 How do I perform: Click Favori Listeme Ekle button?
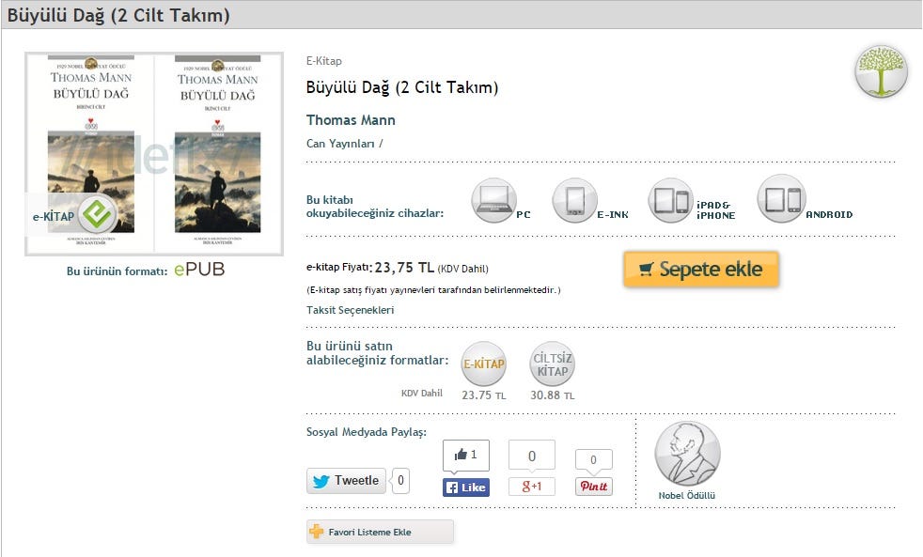coord(380,532)
